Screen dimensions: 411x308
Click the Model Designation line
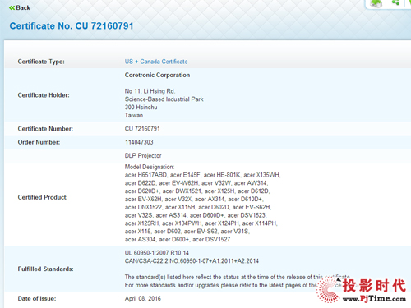coord(150,167)
